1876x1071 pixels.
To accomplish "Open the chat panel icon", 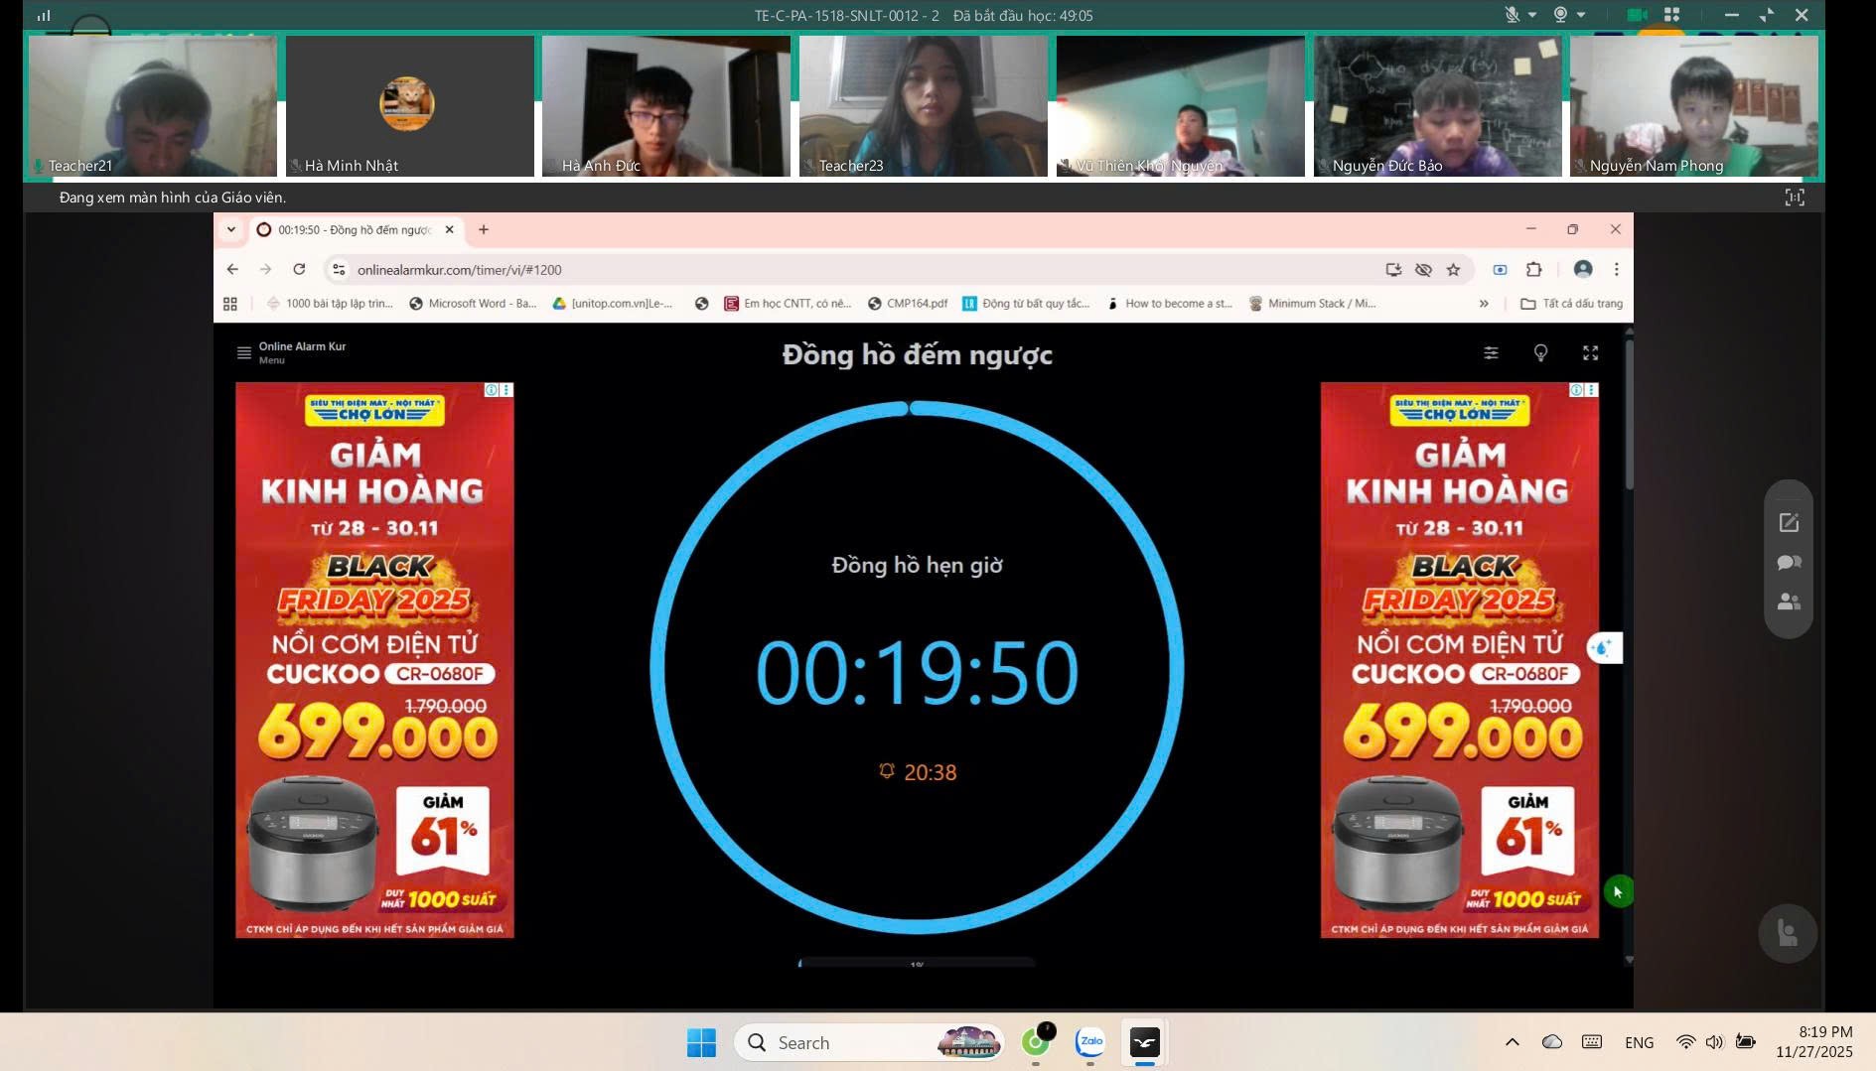I will (x=1789, y=563).
